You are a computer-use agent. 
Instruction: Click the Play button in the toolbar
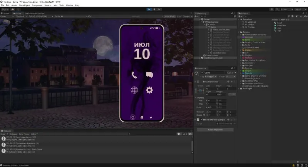pos(149,9)
